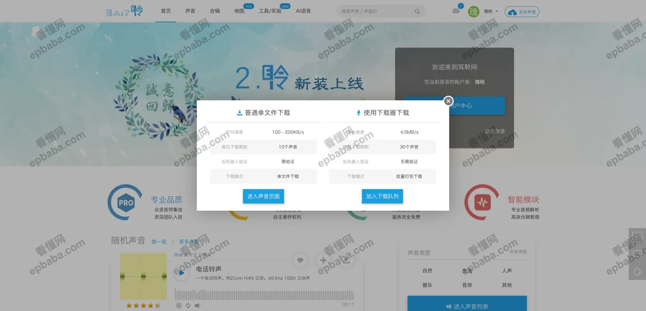The width and height of the screenshot is (646, 311).
Task: Click the 进入声音列表 button
Action: pos(467,304)
